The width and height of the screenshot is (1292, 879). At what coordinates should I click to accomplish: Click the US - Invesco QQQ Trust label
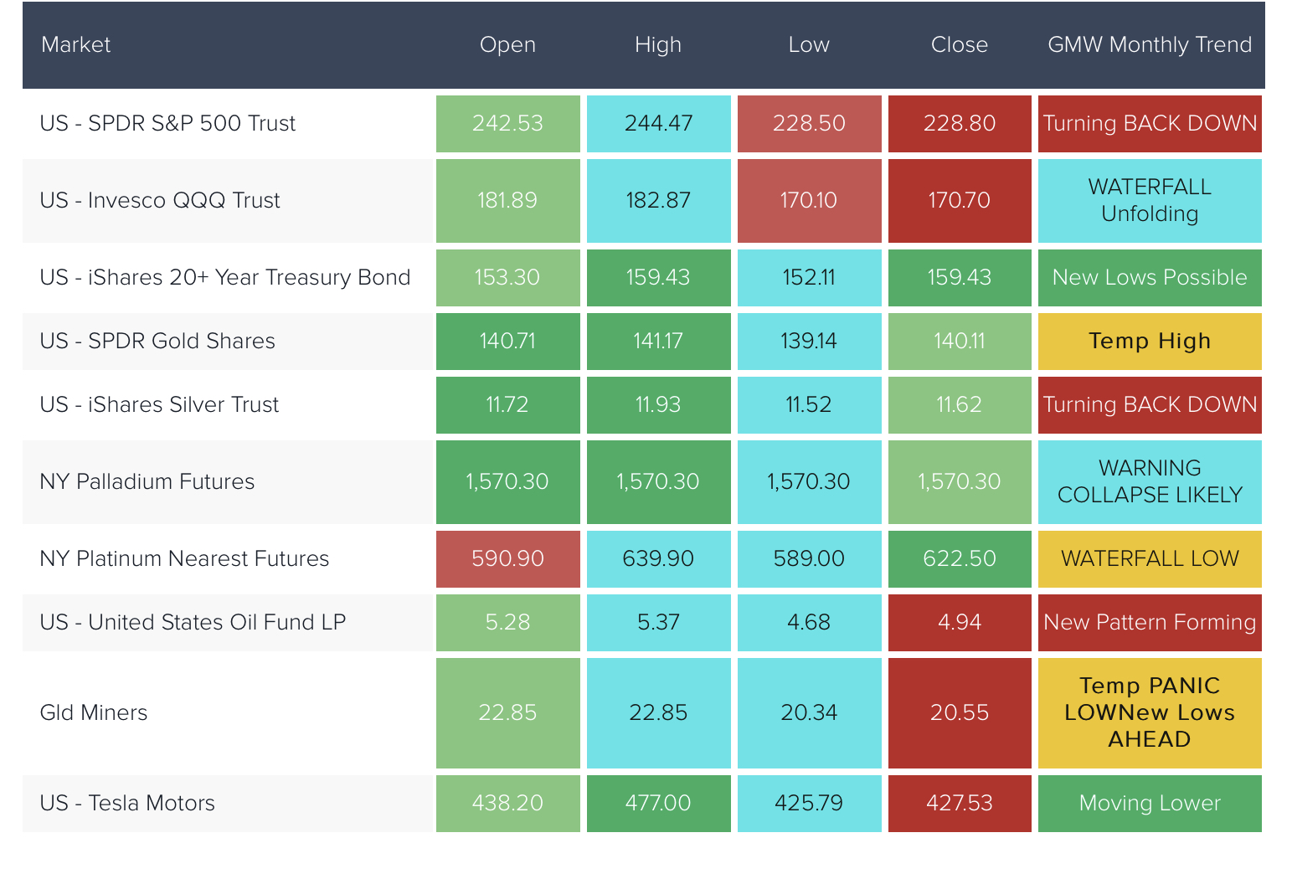(160, 201)
